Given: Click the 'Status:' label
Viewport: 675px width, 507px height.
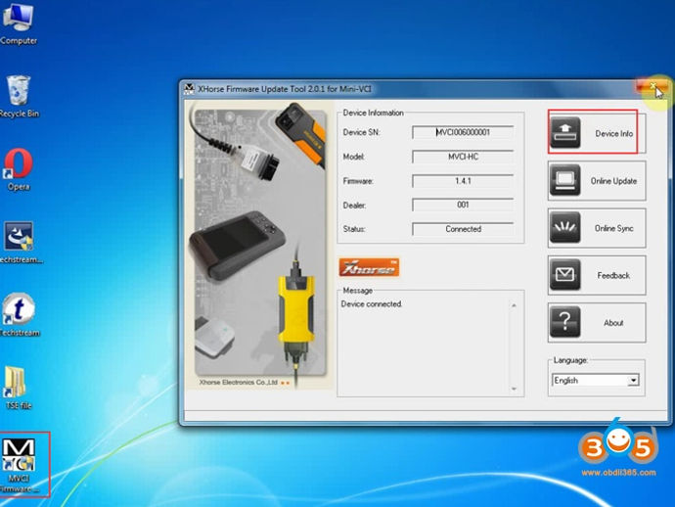Looking at the screenshot, I should point(354,229).
